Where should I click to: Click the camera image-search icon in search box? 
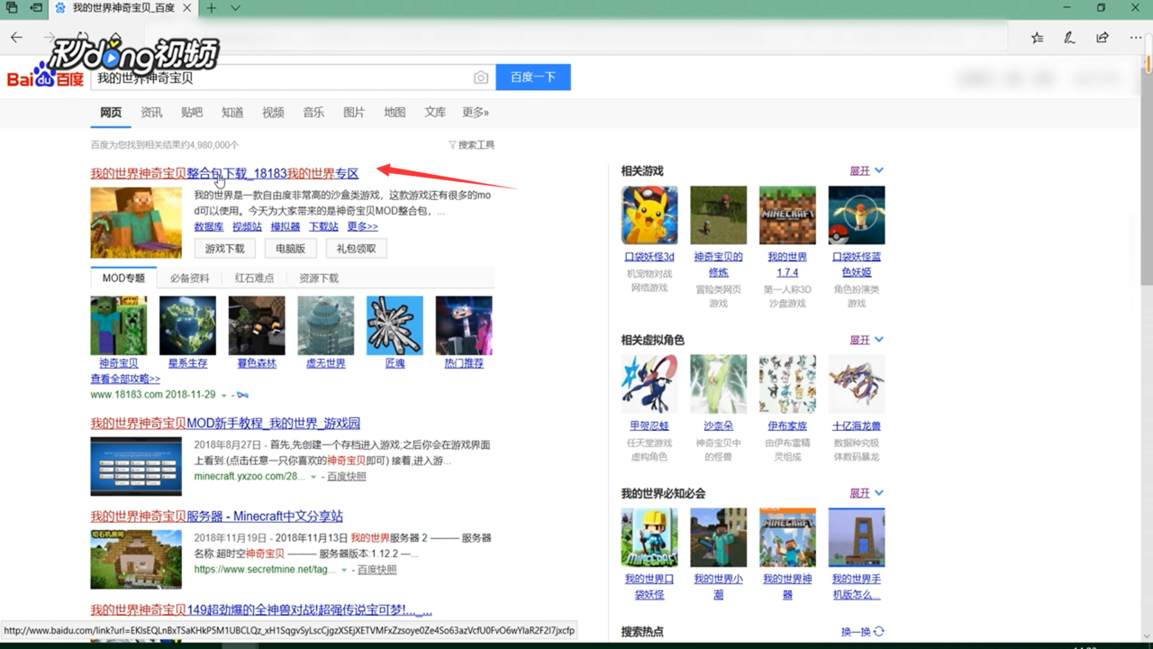click(x=481, y=78)
